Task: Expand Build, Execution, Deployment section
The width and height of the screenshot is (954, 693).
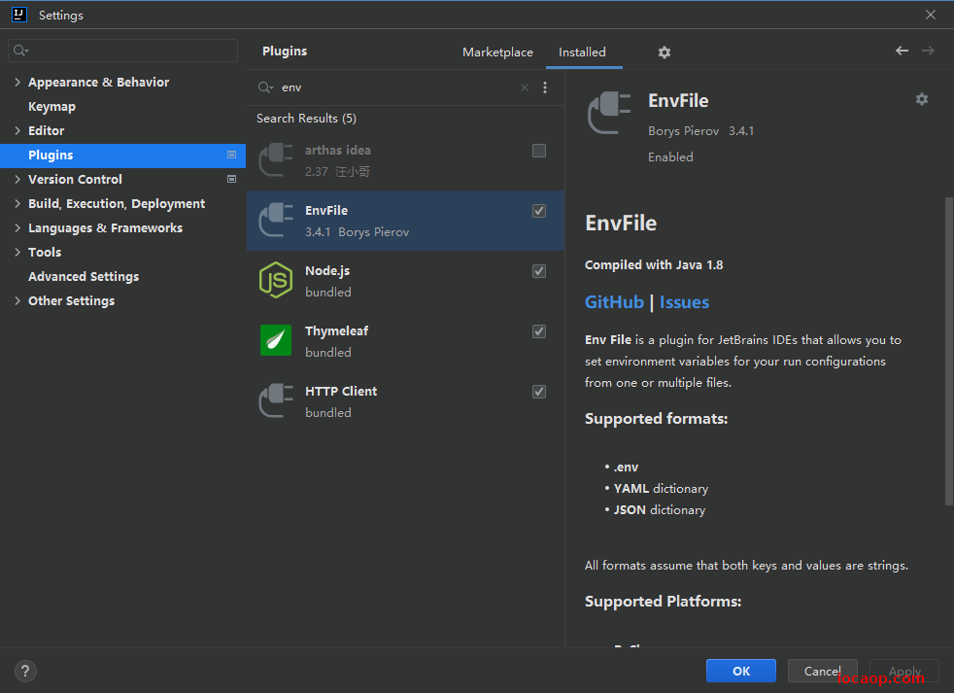Action: [17, 203]
